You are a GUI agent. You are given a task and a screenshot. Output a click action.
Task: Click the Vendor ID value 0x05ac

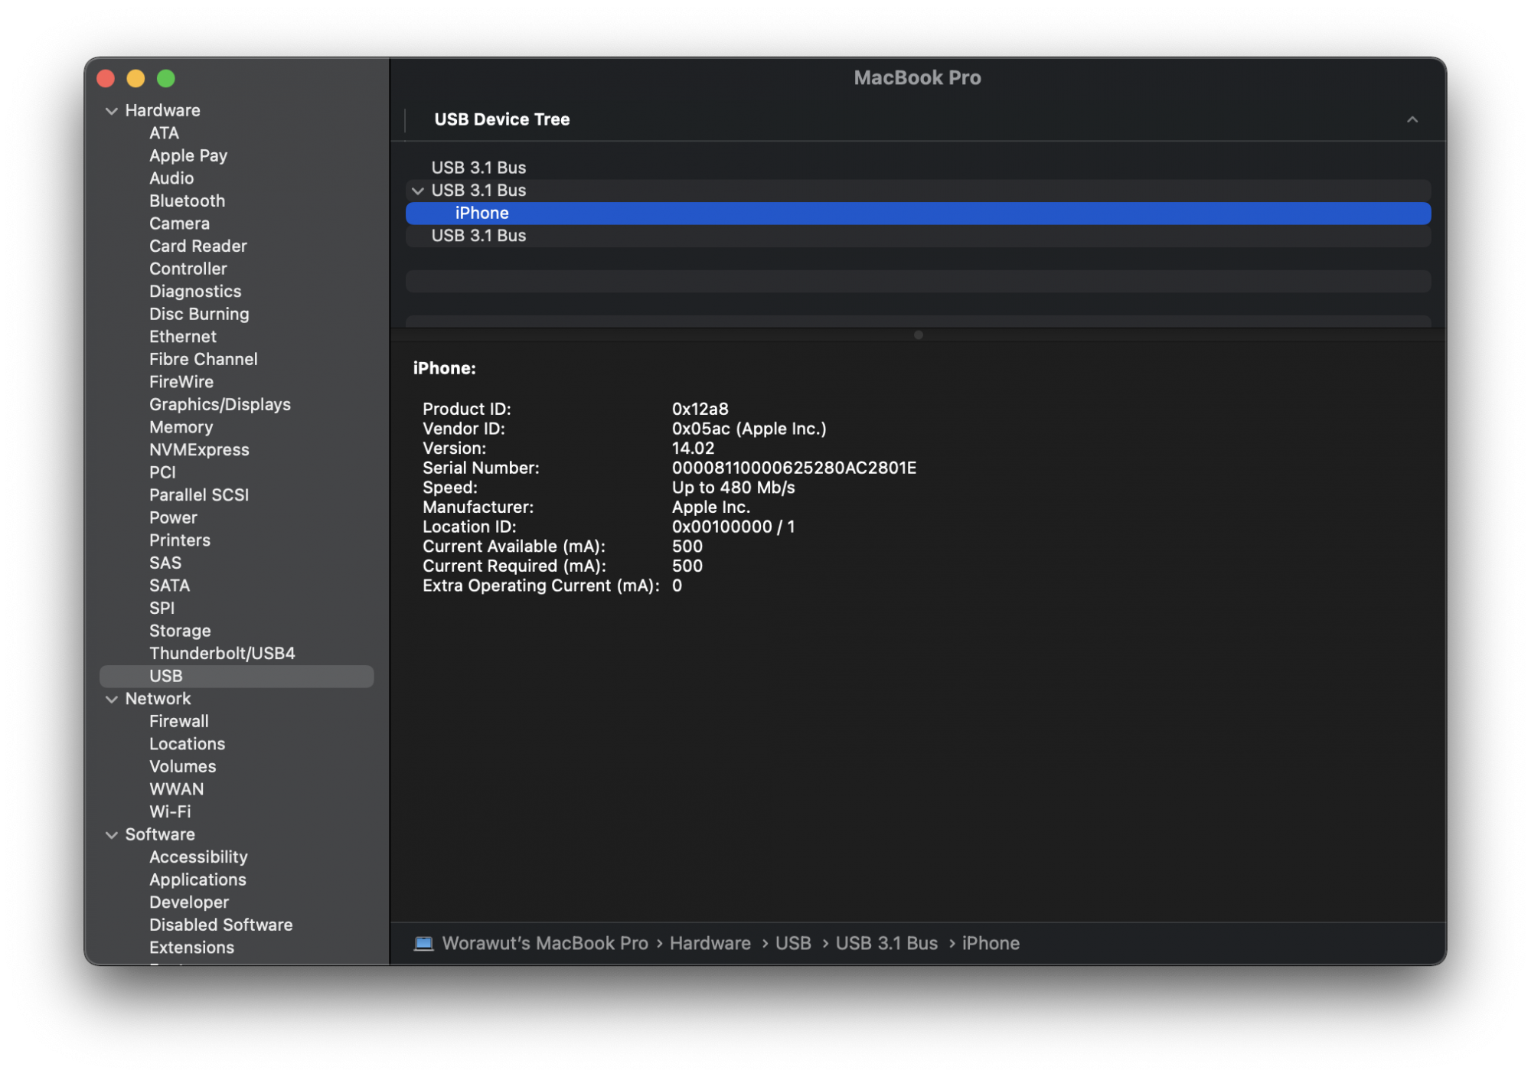coord(749,429)
